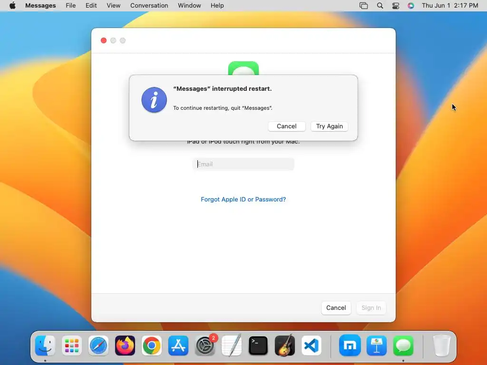The height and width of the screenshot is (365, 487).
Task: Click Cancel in the sign-in window
Action: (336, 308)
